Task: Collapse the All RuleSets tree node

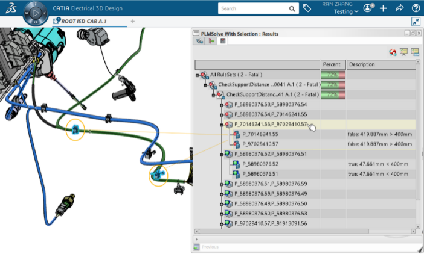Action: 198,75
